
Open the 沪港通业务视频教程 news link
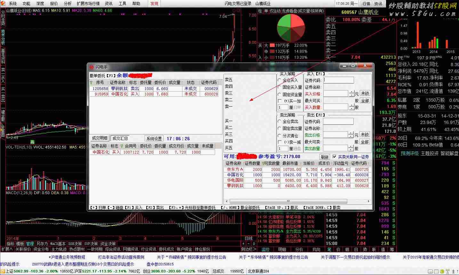point(67,257)
